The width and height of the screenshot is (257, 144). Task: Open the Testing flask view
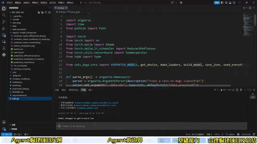[x=4, y=48]
